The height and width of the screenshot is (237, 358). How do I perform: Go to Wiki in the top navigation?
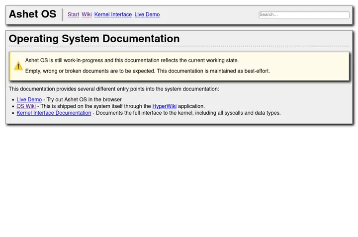click(x=87, y=15)
